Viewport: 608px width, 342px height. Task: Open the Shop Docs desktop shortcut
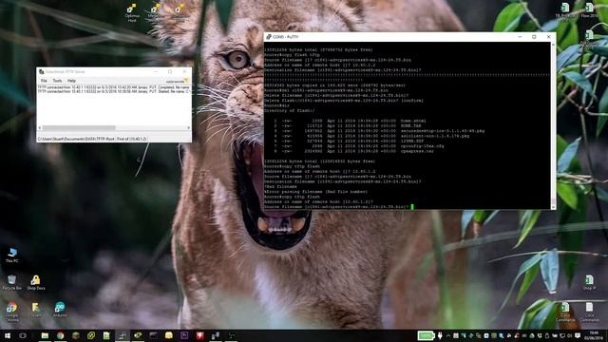(x=36, y=282)
